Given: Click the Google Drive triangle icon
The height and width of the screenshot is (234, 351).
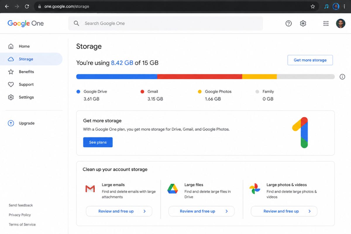Looking at the screenshot, I should pos(173,189).
